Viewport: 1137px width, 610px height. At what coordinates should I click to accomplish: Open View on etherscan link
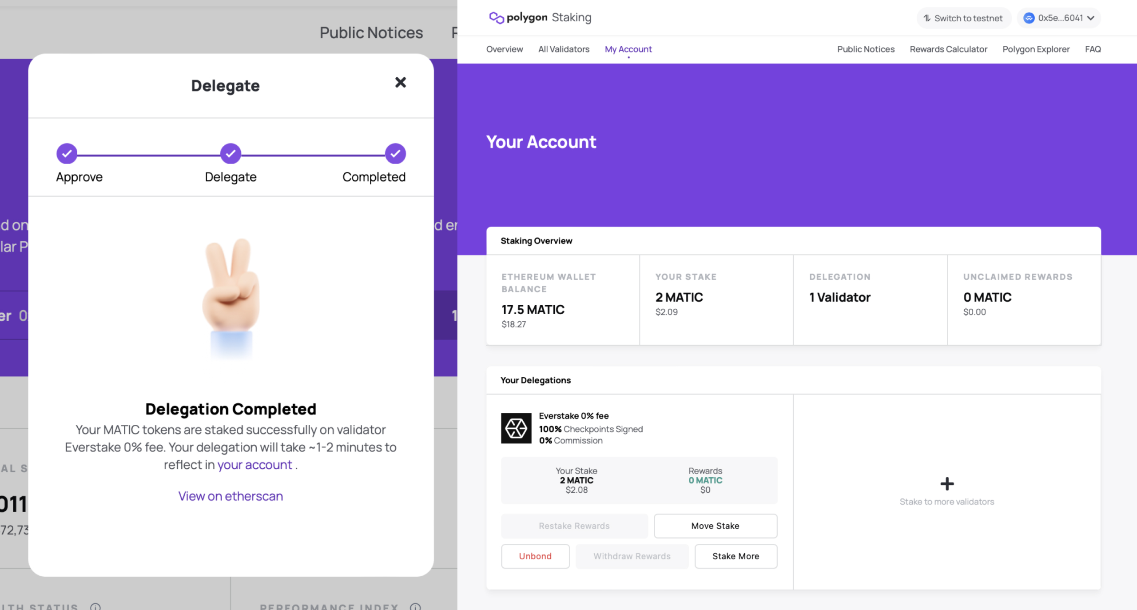tap(231, 496)
